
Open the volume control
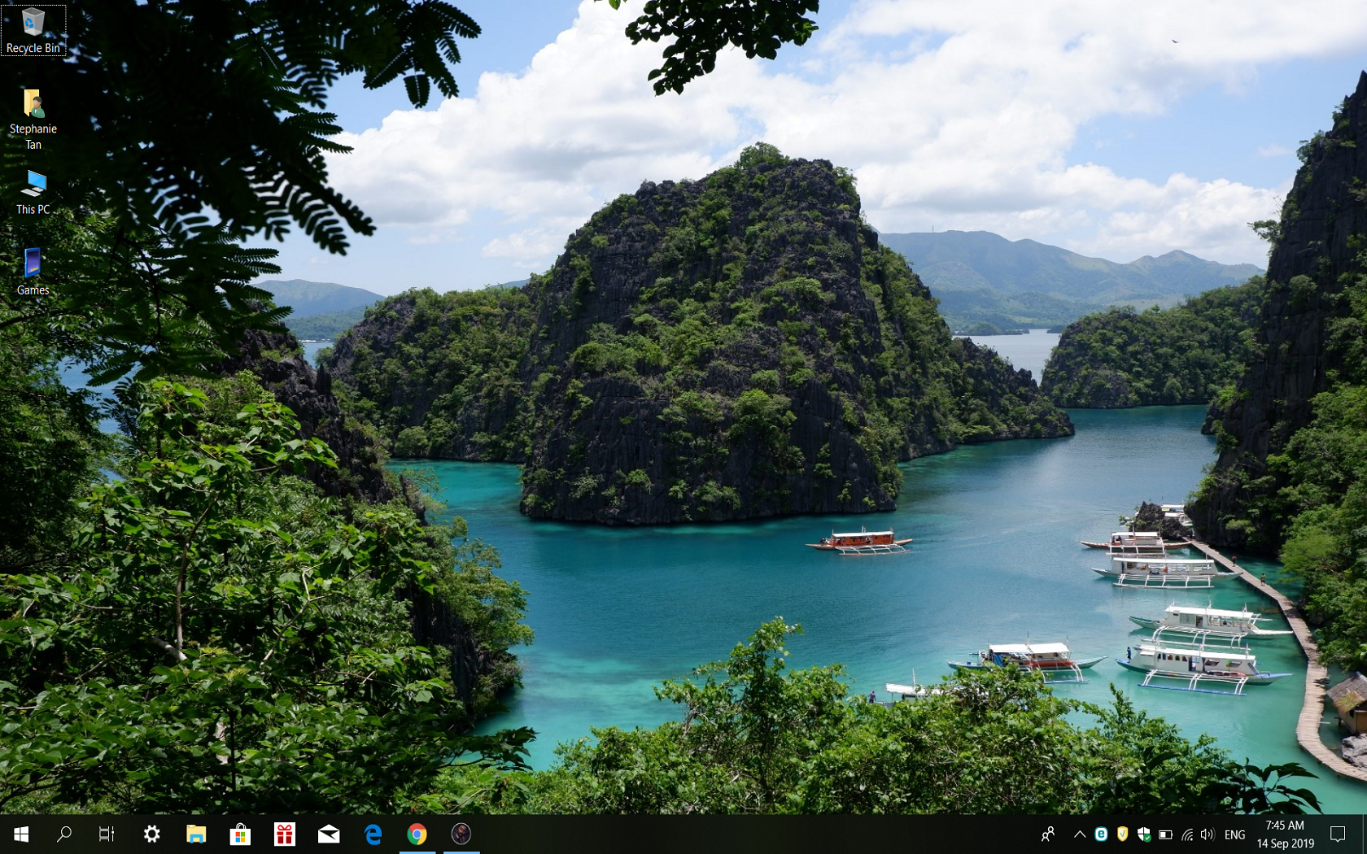(x=1208, y=834)
